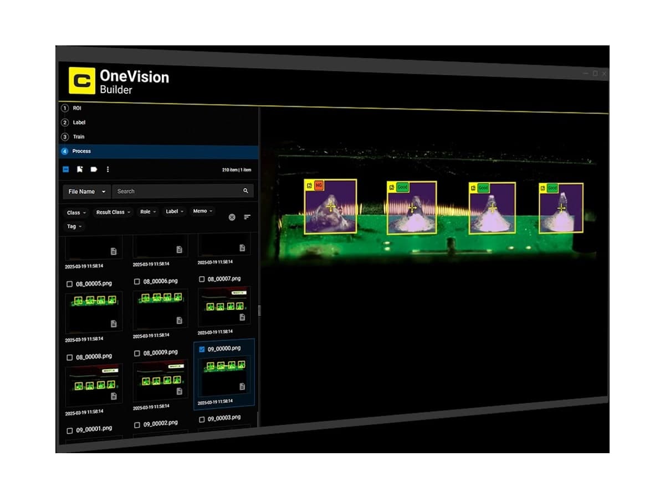Click the magnifier search icon
This screenshot has width=665, height=498.
pos(245,191)
